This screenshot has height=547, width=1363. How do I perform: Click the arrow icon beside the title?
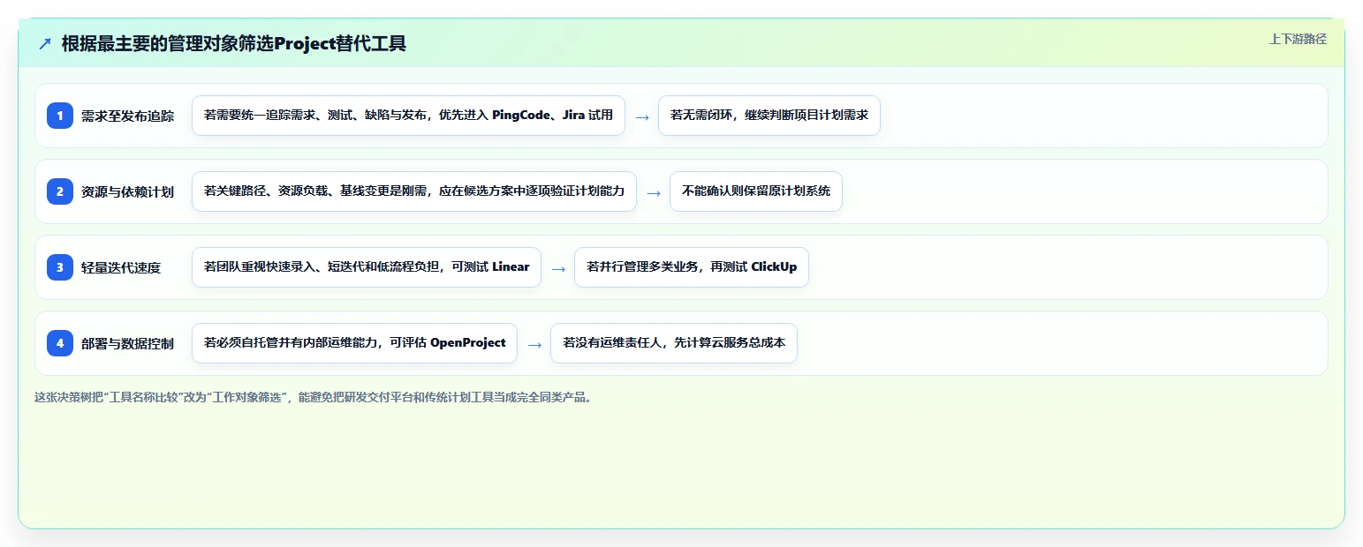[45, 44]
